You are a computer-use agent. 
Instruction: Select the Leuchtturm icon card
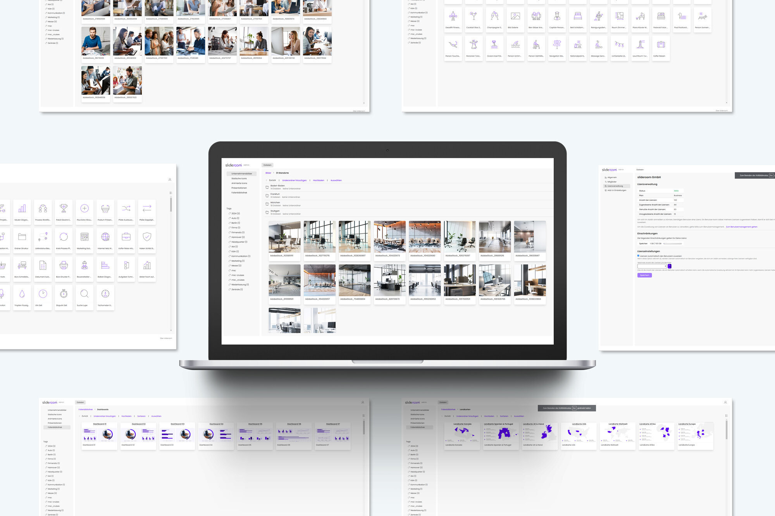[640, 48]
